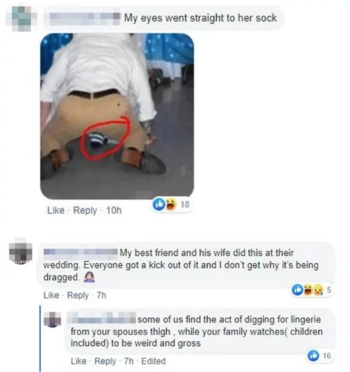Click thumbs-up icon with 16 likes
Image resolution: width=350 pixels, height=372 pixels.
click(313, 356)
